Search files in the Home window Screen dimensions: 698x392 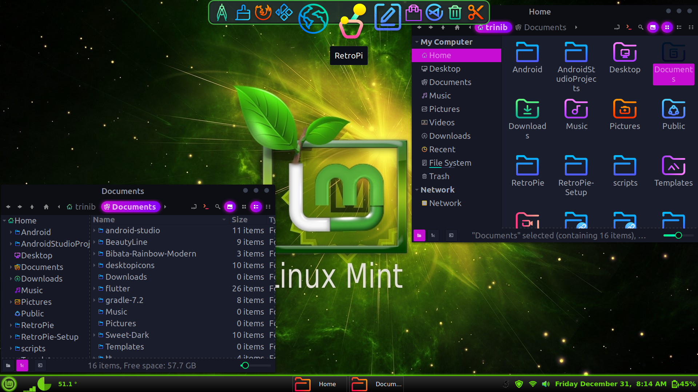tap(641, 27)
